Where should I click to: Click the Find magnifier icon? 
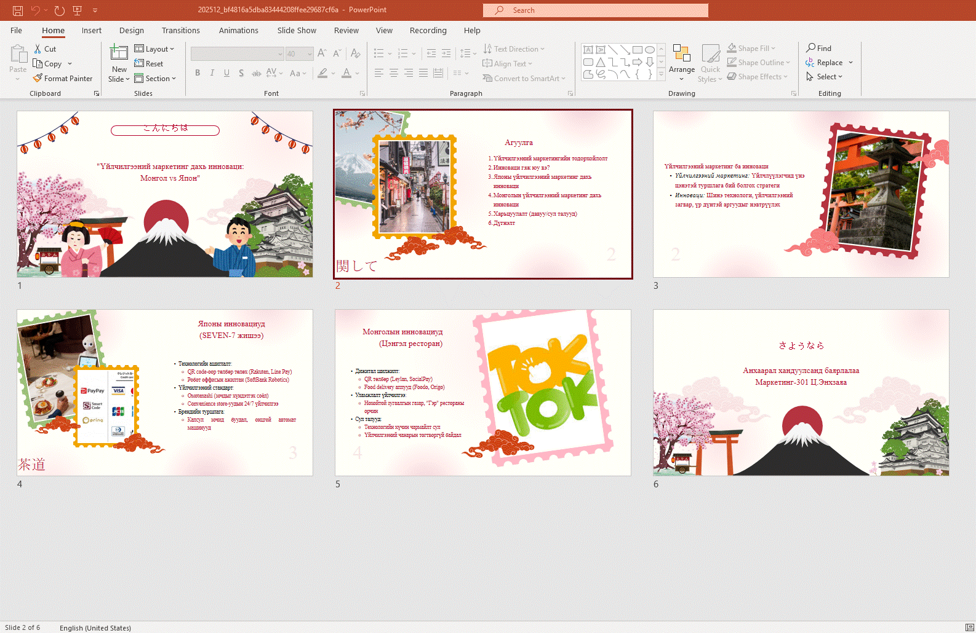(811, 48)
